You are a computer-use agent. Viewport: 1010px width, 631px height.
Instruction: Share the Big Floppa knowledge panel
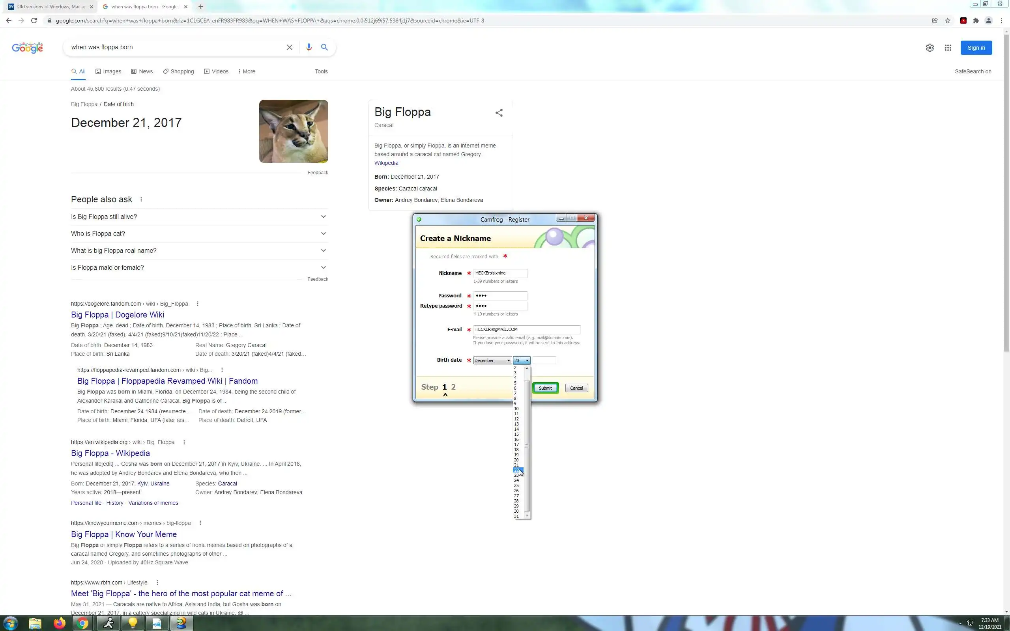click(x=499, y=113)
